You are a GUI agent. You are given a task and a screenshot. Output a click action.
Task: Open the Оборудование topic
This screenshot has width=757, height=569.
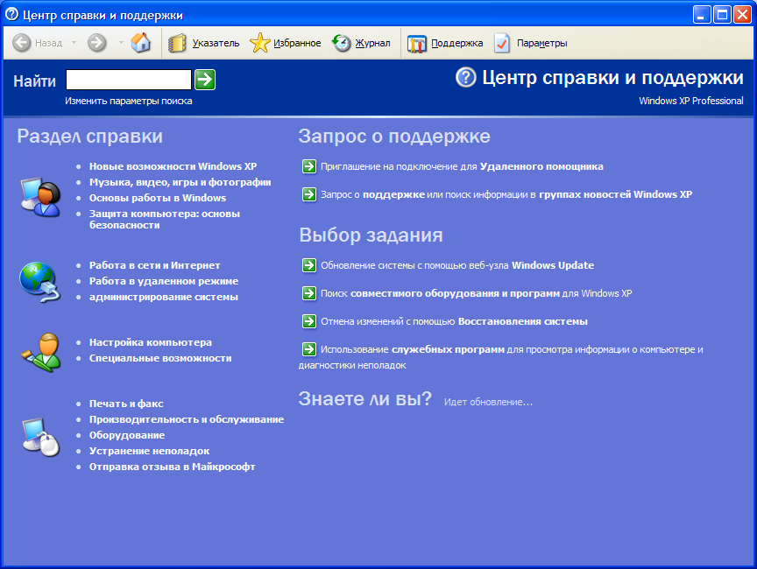[127, 435]
